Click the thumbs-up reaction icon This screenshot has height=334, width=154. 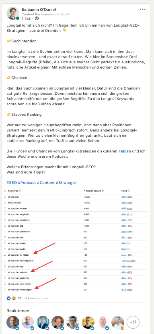tap(9, 298)
